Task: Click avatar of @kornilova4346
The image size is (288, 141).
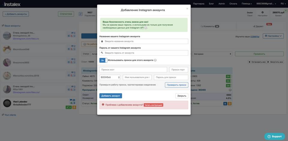Action: click(7, 49)
